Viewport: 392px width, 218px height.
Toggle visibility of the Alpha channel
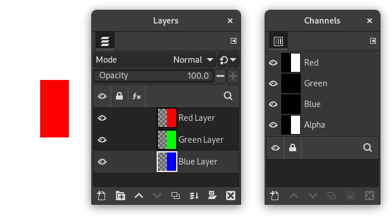pyautogui.click(x=273, y=125)
